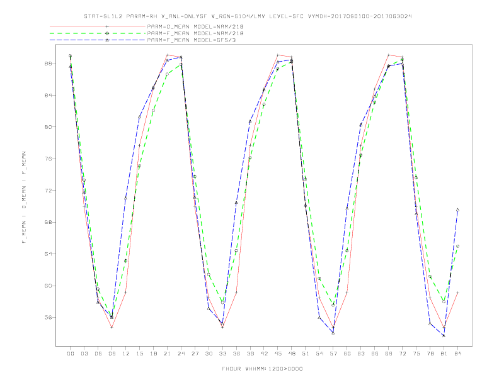Click x-axis forecast hour label 51

(x=306, y=354)
